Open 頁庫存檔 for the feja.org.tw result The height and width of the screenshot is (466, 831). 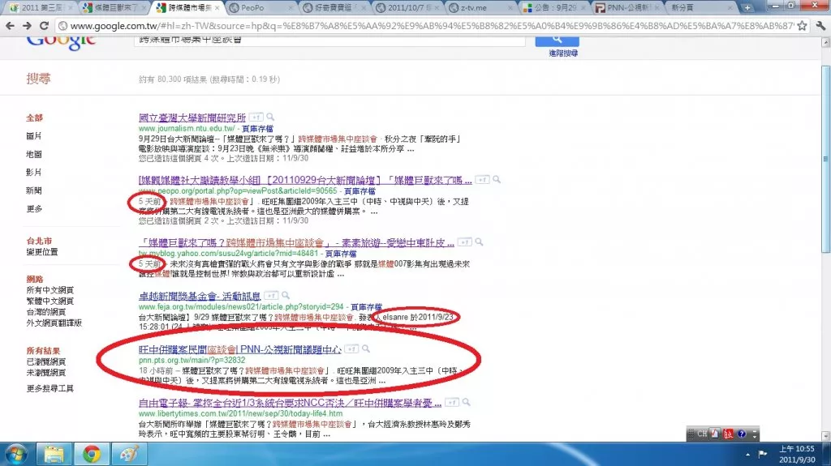(x=366, y=306)
